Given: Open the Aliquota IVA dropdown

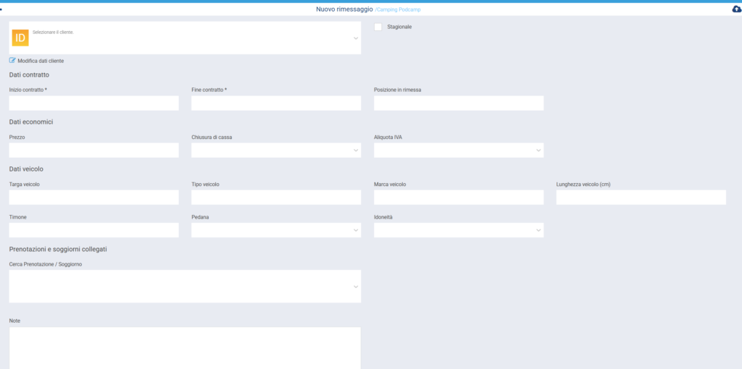Looking at the screenshot, I should tap(458, 150).
